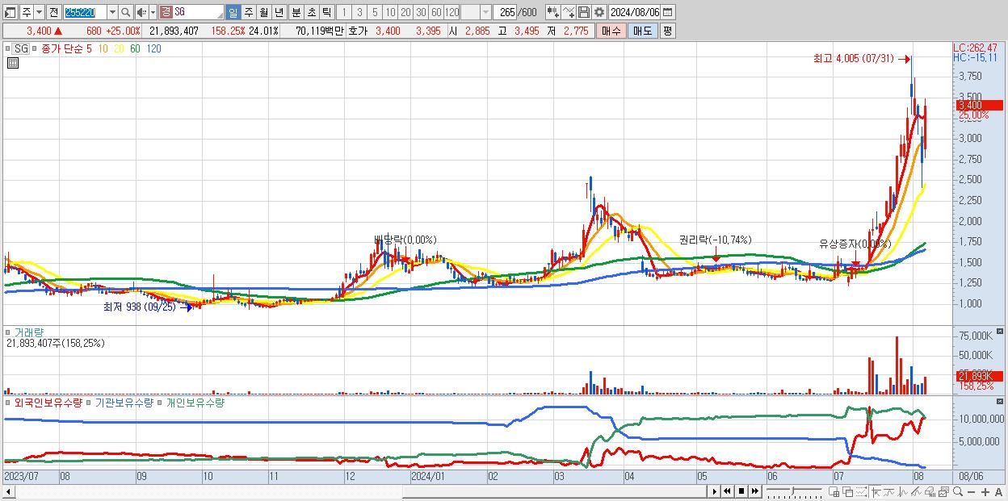
Task: Click the overlapping windows icon in bottom toolbar
Action: click(848, 492)
